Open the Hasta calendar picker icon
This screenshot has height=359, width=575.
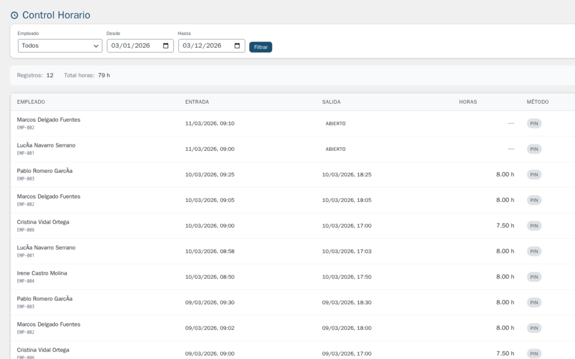click(236, 45)
